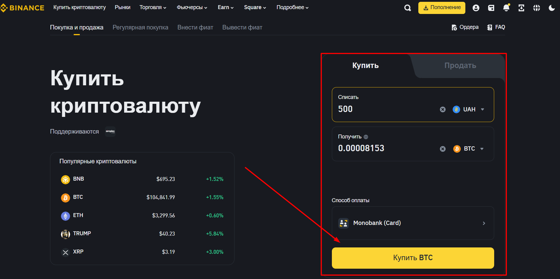Click the BTC coin icon in popular list
The height and width of the screenshot is (279, 560).
(x=66, y=198)
